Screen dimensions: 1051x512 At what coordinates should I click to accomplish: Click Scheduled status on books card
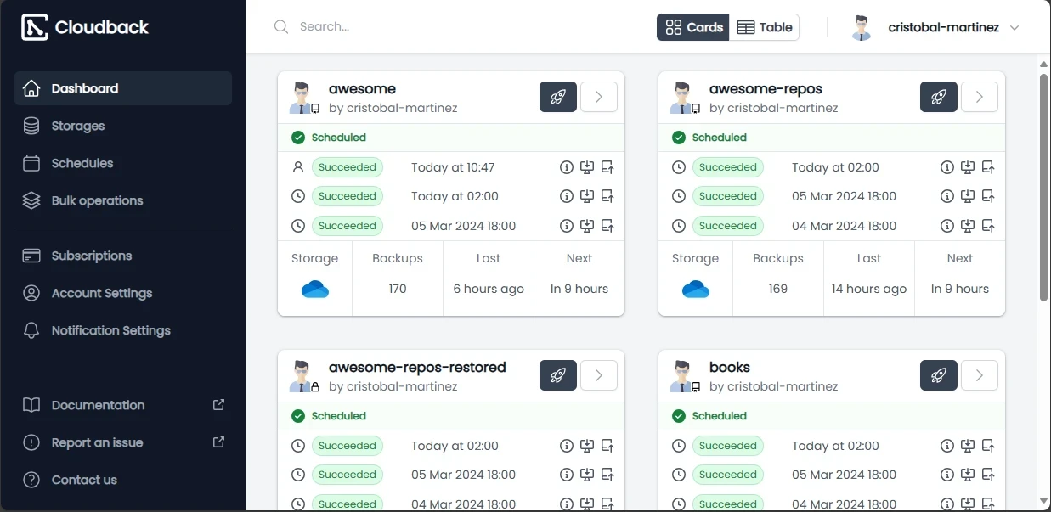coord(709,416)
